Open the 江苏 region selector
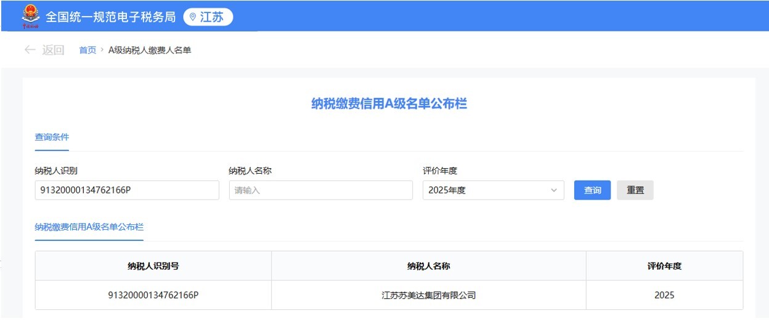769x321 pixels. pos(208,17)
